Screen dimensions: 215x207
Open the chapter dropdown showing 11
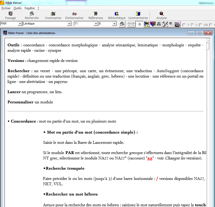point(96,24)
